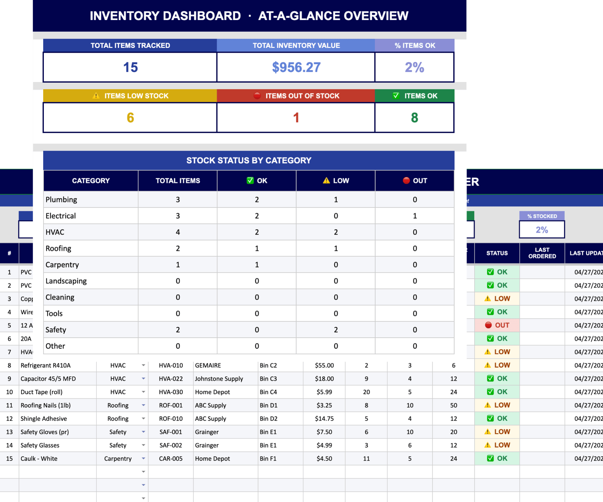Click the Cleaning category cell
Screen dimensions: 603x502
coord(91,297)
